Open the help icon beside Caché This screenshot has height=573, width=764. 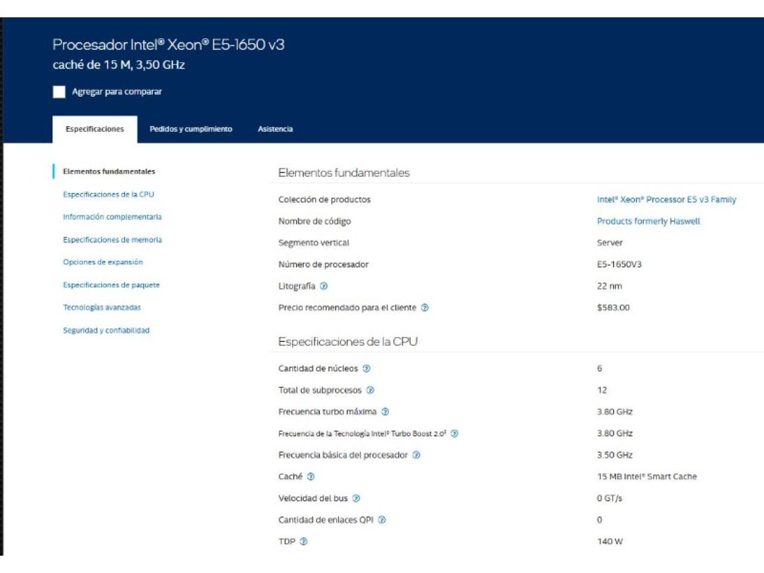click(310, 476)
